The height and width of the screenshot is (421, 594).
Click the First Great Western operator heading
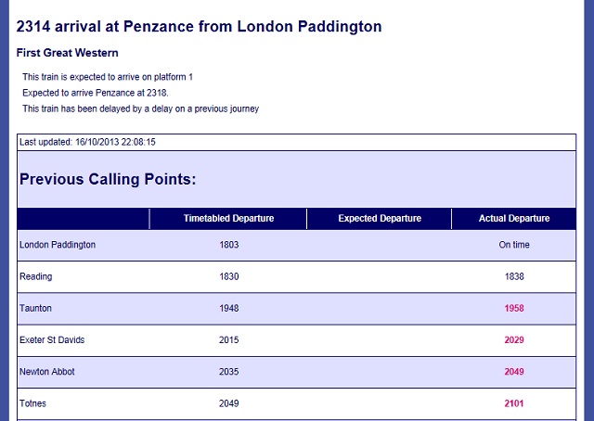click(68, 53)
